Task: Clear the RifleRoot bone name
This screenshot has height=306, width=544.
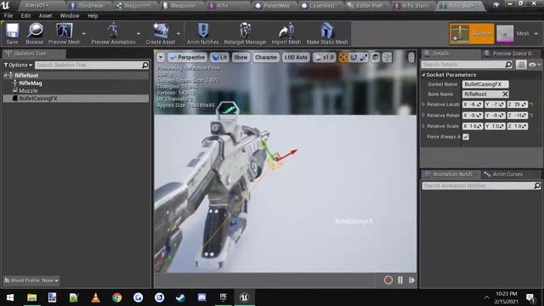Action: [x=505, y=94]
